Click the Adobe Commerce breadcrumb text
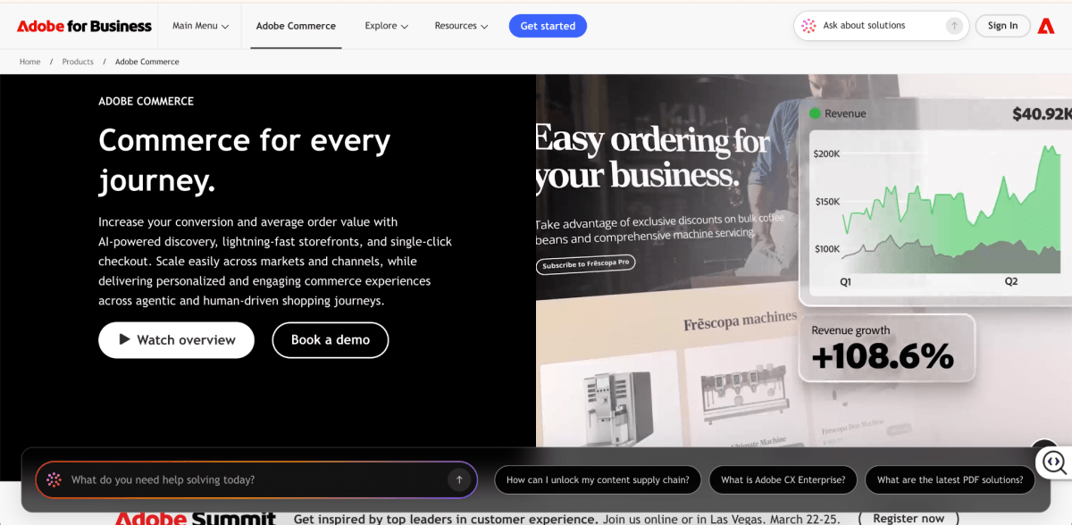 coord(147,62)
